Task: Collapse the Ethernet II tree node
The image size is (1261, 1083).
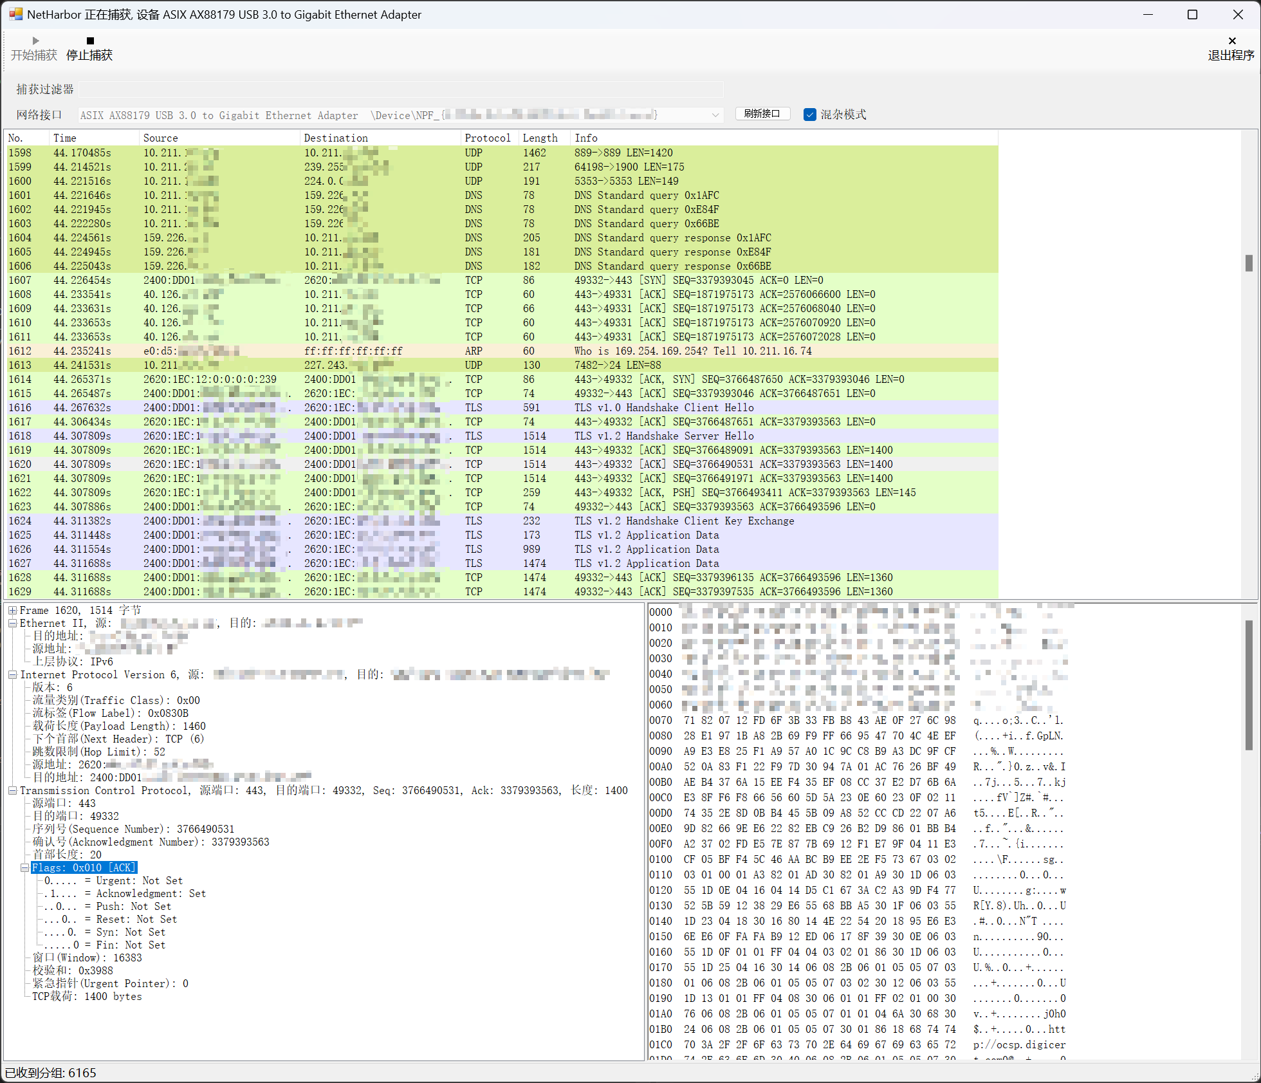Action: [x=12, y=623]
